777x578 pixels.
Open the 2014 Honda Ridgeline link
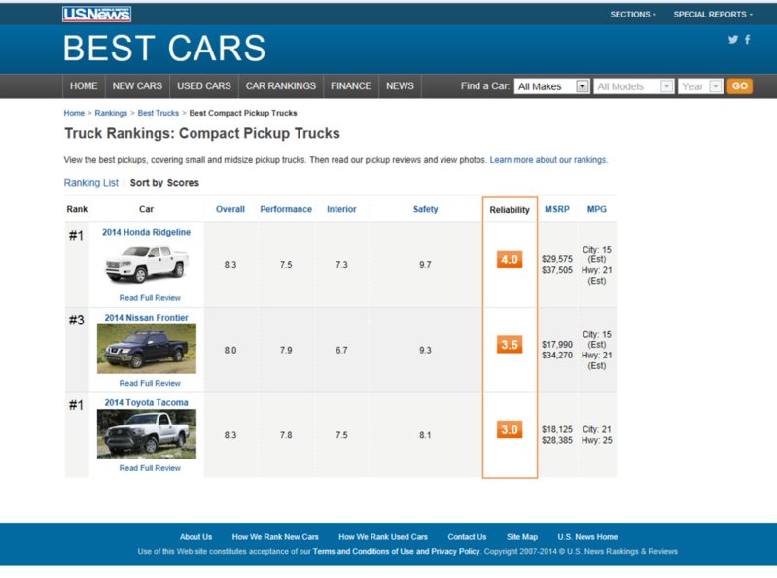(x=146, y=232)
